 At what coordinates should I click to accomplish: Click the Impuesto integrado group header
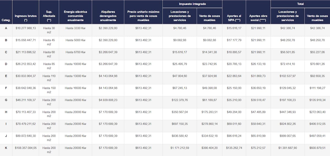[192, 4]
